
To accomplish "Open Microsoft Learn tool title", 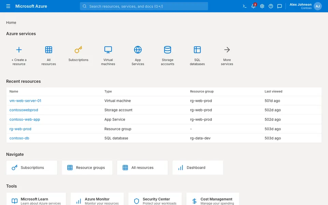I will pyautogui.click(x=34, y=199).
